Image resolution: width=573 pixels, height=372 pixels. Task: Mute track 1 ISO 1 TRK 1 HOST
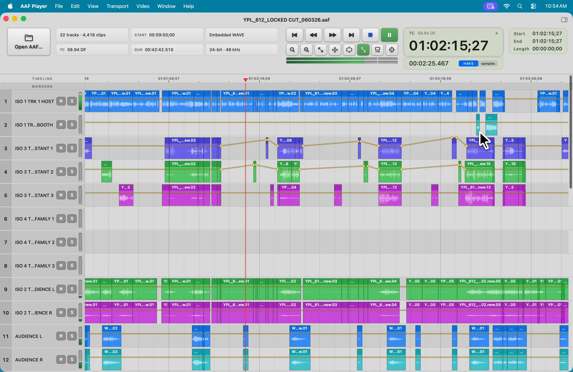pos(61,101)
